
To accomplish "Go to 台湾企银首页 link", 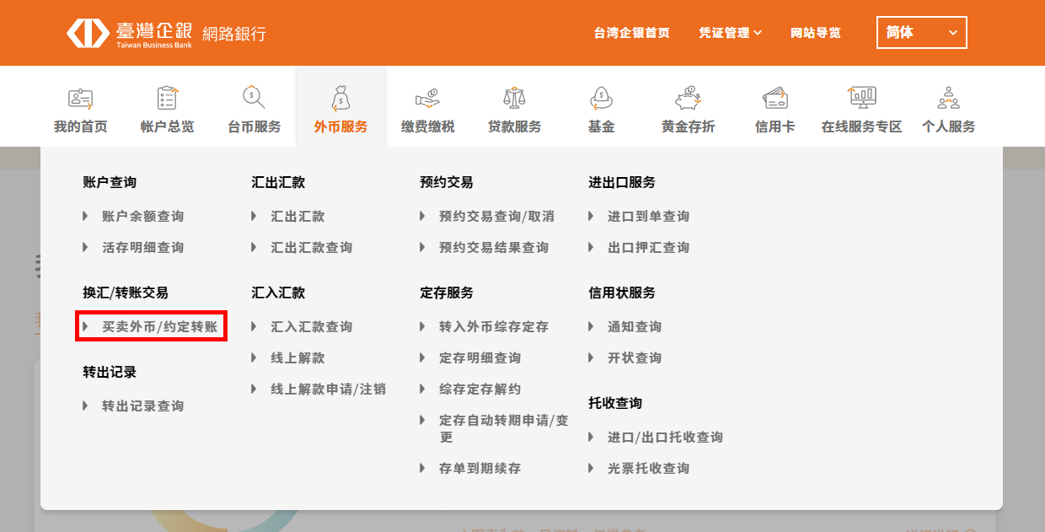I will point(631,33).
